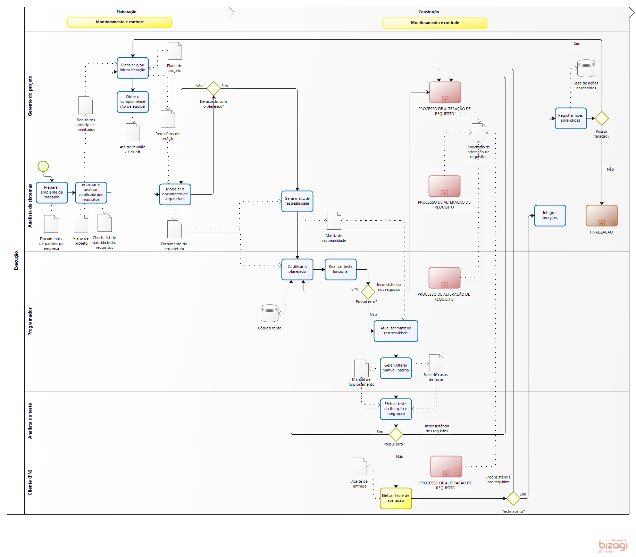Screen dimensions: 636x557
Task: Click the green start event circle
Action: (x=43, y=166)
